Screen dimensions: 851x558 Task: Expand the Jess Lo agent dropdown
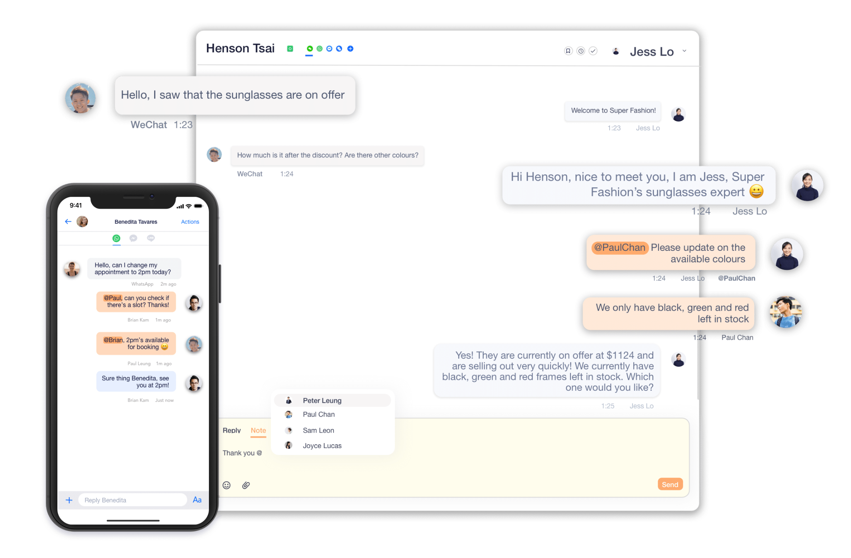(x=685, y=51)
